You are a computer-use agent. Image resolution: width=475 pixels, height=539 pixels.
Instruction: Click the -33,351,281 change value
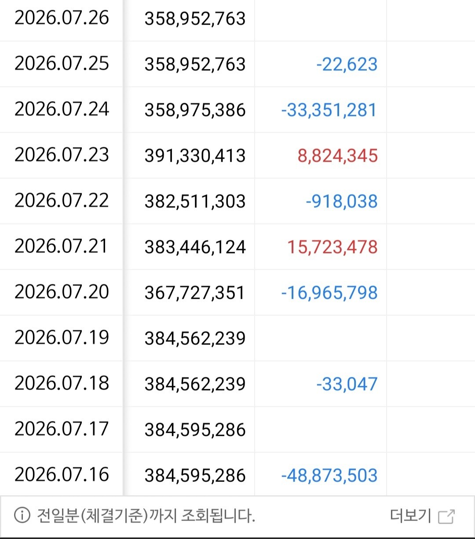(x=329, y=110)
